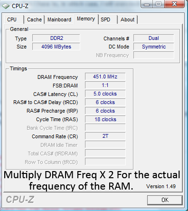Close the CPU-Z window

pyautogui.click(x=174, y=4)
